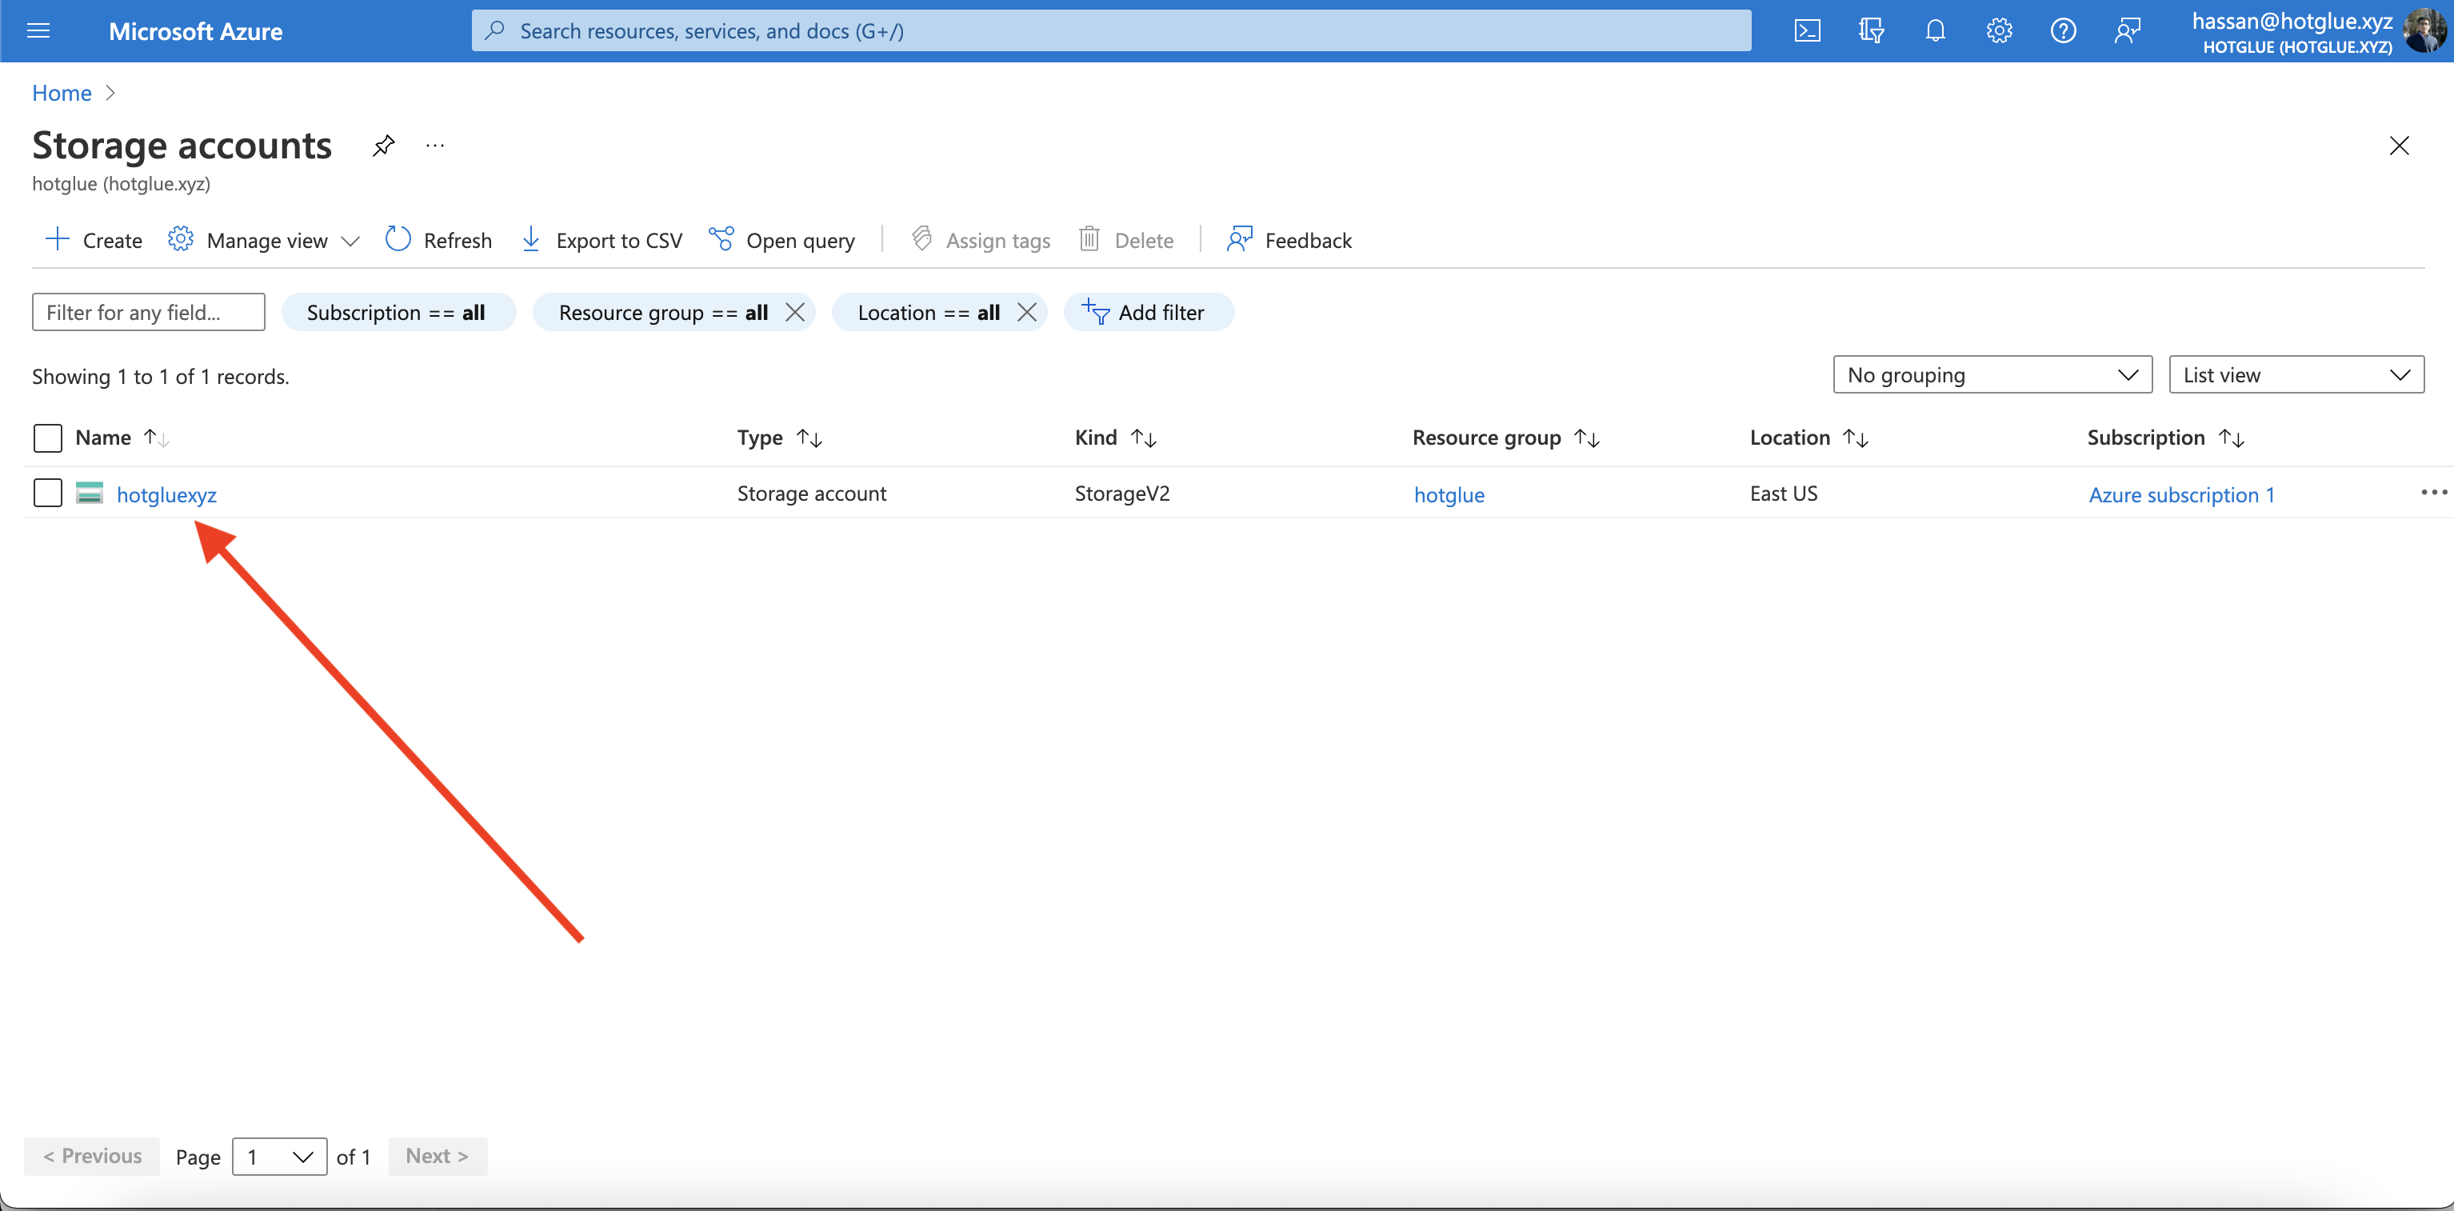Open the hamburger portal menu
The height and width of the screenshot is (1211, 2454).
coord(38,31)
